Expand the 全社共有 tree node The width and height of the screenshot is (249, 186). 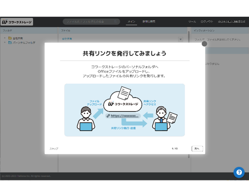(x=5, y=38)
